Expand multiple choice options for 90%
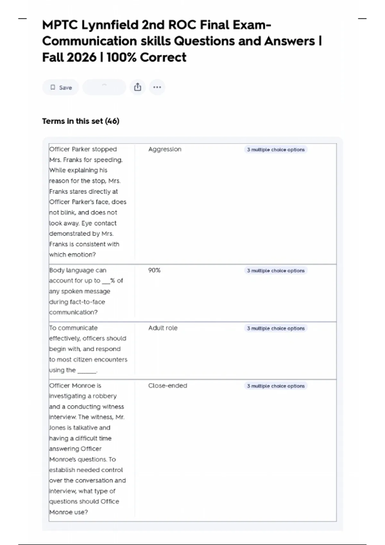This screenshot has width=385, height=545. point(276,271)
